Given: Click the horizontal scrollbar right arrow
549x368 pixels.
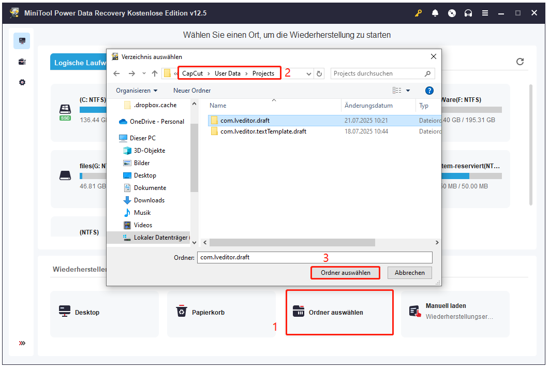Looking at the screenshot, I should point(437,242).
